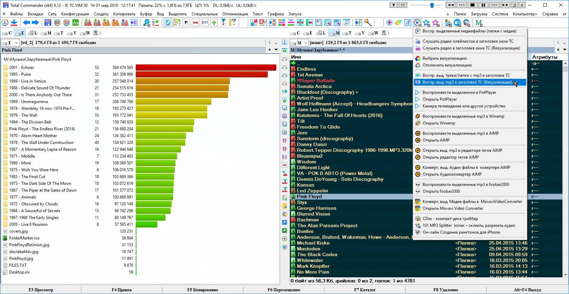This screenshot has width=569, height=294.
Task: Click the F3 Просмотр button
Action: point(41,290)
